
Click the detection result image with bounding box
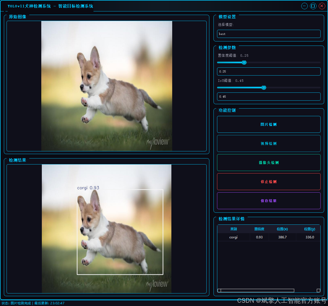[107, 229]
